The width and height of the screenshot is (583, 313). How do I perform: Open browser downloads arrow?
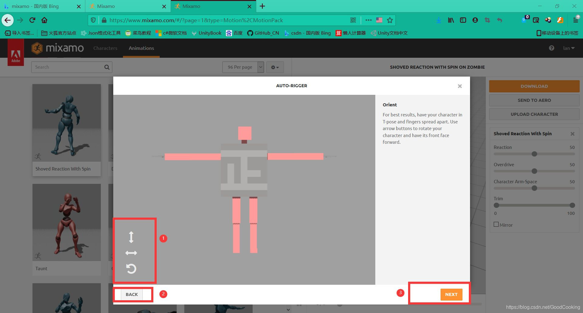click(438, 20)
